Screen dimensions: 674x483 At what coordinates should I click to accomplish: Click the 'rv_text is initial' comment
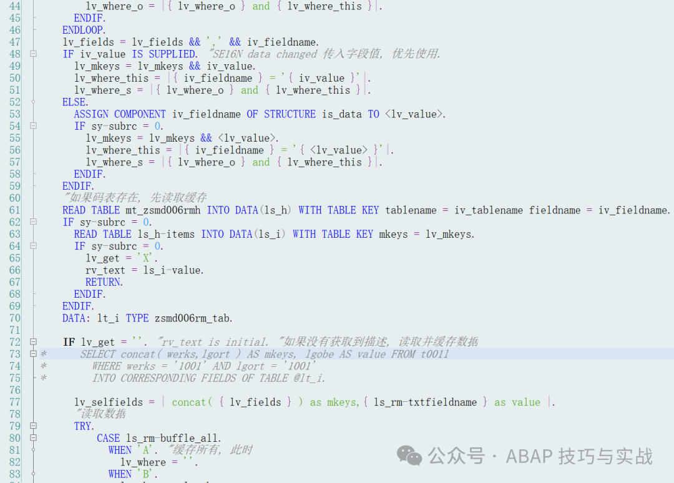(x=213, y=342)
